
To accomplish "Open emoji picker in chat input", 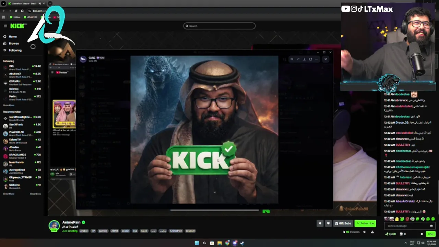I will click(x=431, y=226).
